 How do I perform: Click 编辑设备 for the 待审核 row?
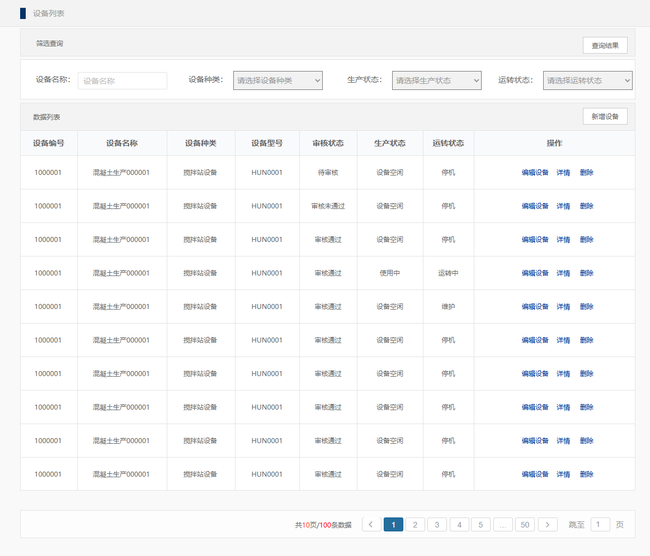pyautogui.click(x=535, y=173)
